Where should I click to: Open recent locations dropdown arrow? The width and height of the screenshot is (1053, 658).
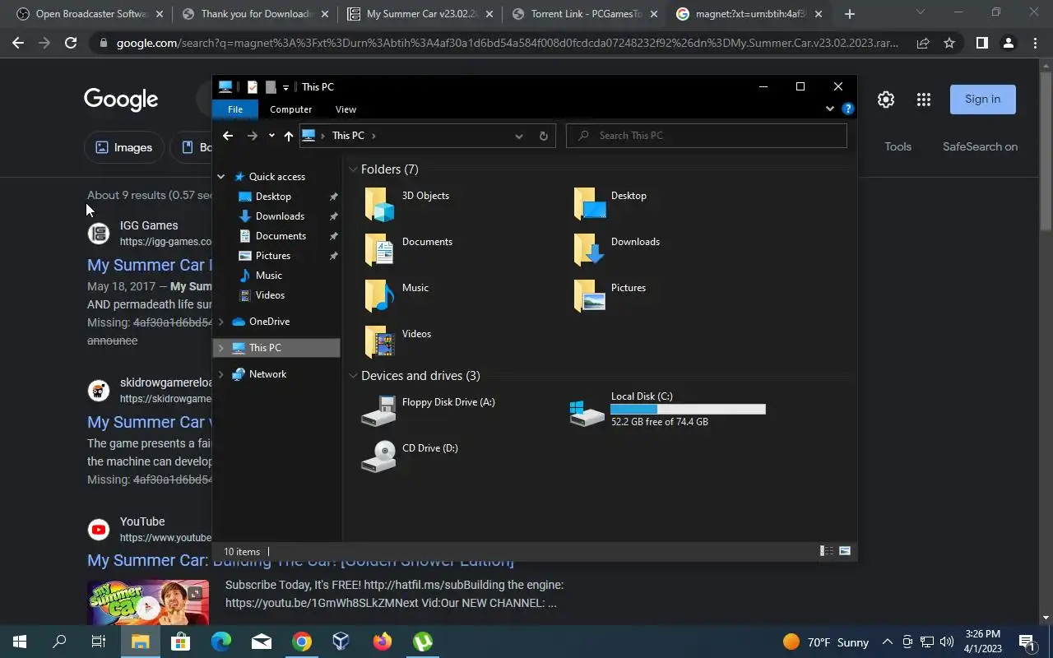(271, 136)
